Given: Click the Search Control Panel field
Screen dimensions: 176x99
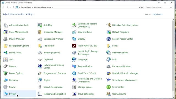Looking at the screenshot, I should (x=159, y=7).
